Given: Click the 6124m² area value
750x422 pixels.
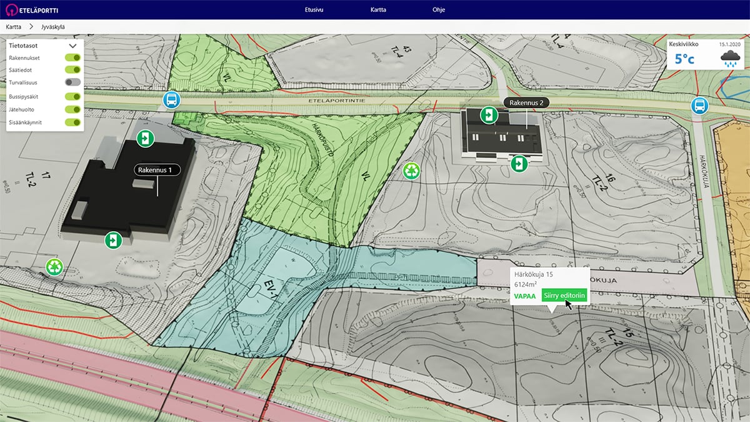Looking at the screenshot, I should click(x=526, y=284).
